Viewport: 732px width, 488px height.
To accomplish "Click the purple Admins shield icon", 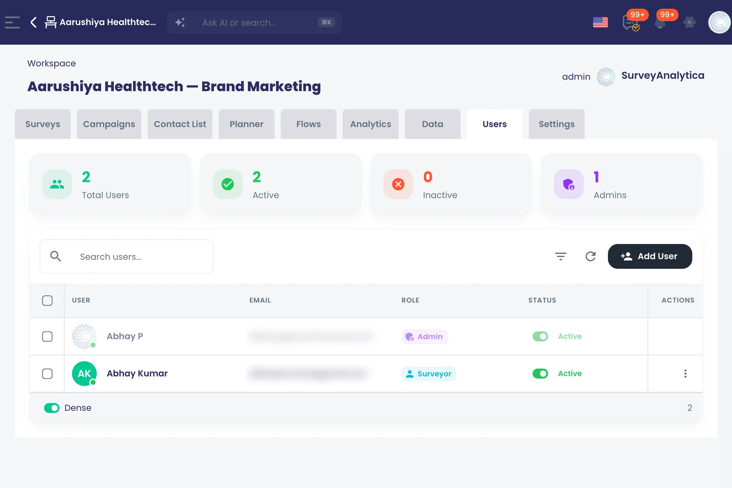I will tap(569, 184).
